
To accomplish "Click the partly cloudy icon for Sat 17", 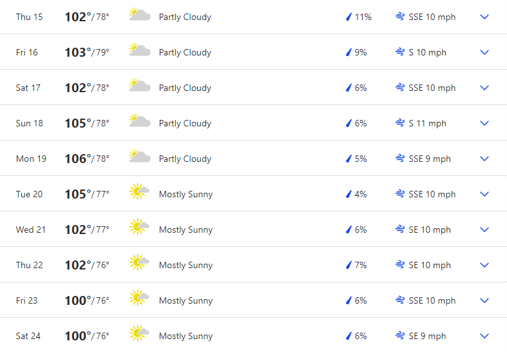I will [140, 86].
